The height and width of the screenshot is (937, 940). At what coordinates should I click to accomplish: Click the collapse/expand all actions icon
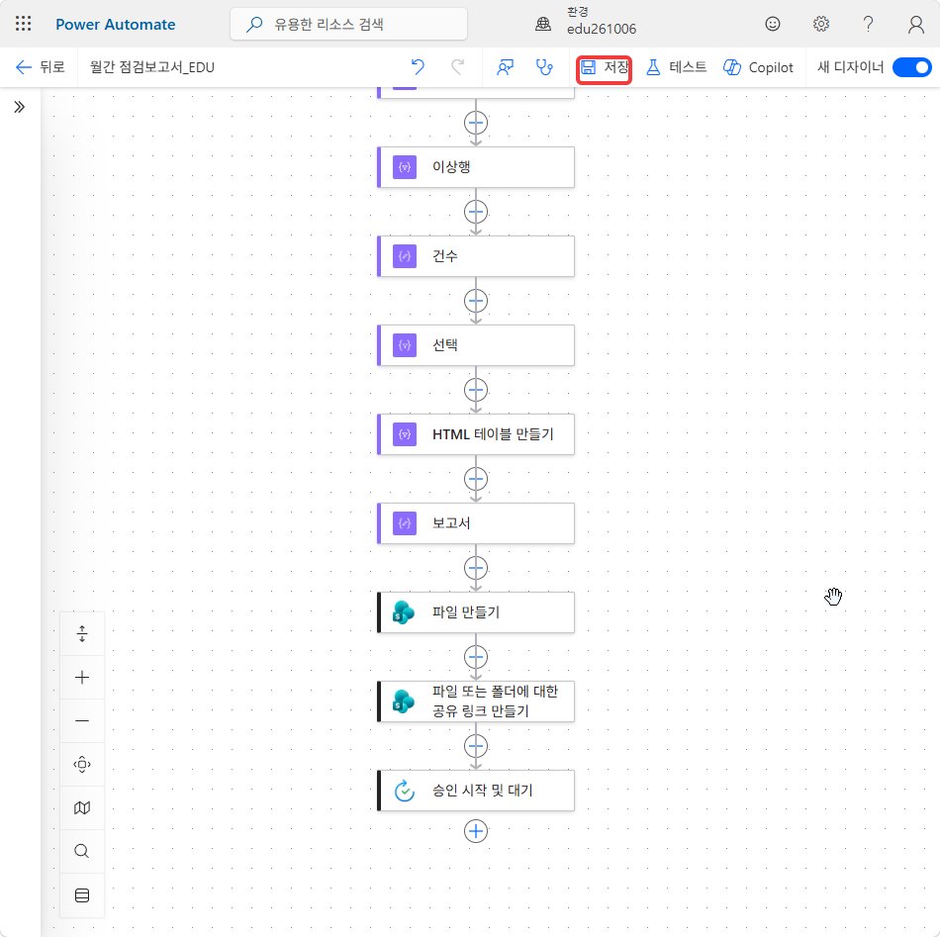tap(82, 633)
